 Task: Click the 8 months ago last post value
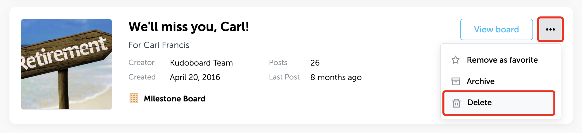336,77
